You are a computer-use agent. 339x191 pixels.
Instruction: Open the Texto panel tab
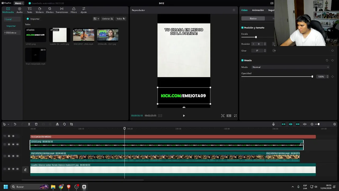click(29, 10)
